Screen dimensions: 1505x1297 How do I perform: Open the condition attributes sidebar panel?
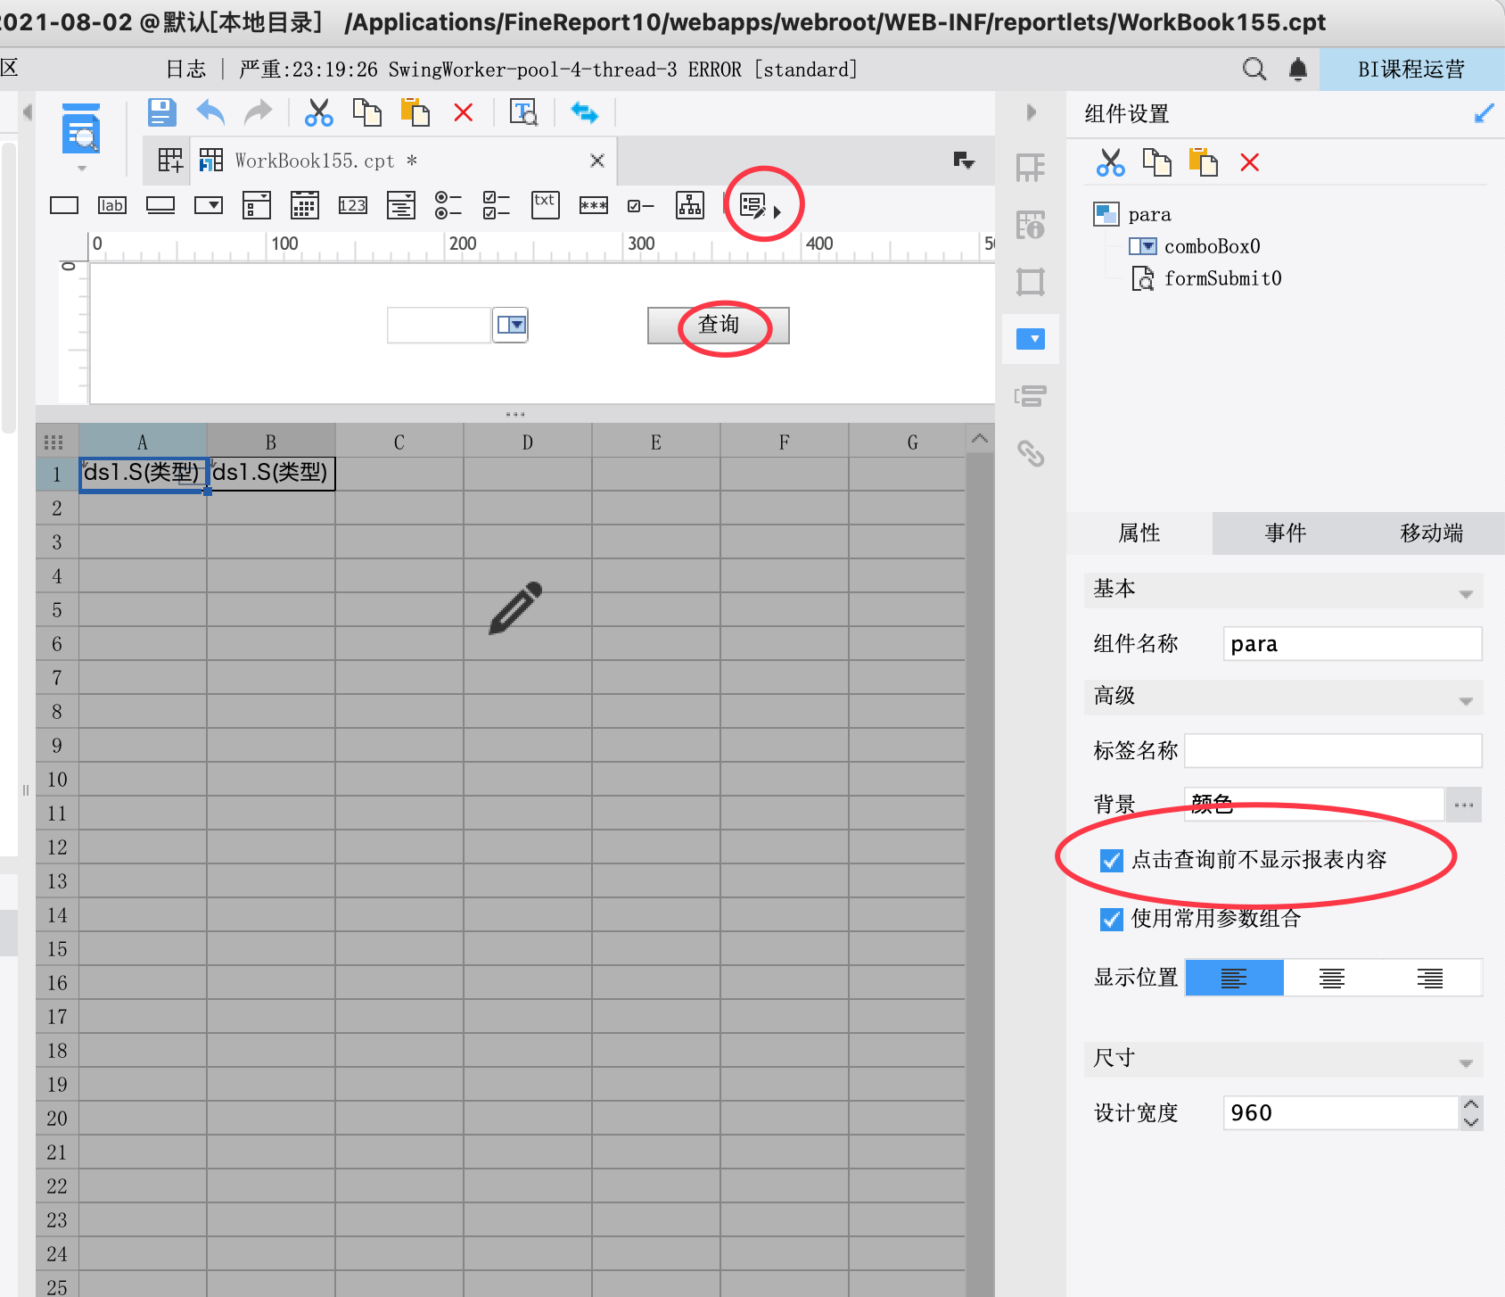pyautogui.click(x=1031, y=396)
